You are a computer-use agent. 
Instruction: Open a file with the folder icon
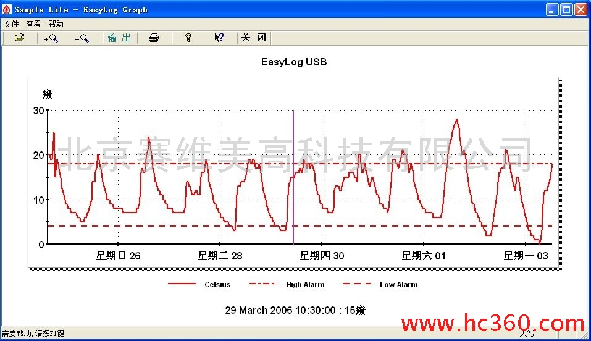[x=19, y=38]
